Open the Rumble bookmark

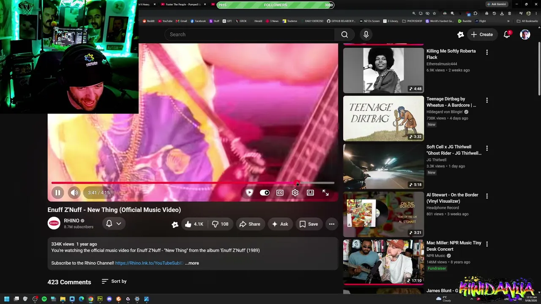click(x=465, y=21)
